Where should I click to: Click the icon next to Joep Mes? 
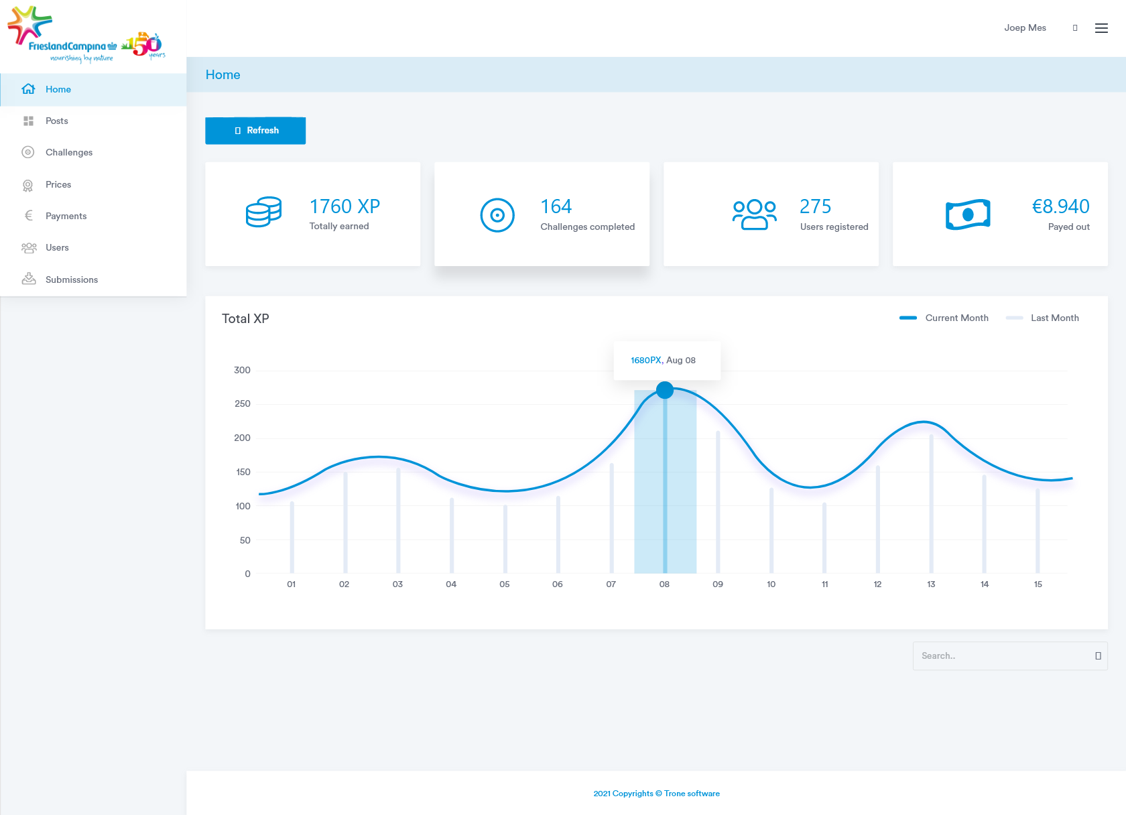[1075, 28]
